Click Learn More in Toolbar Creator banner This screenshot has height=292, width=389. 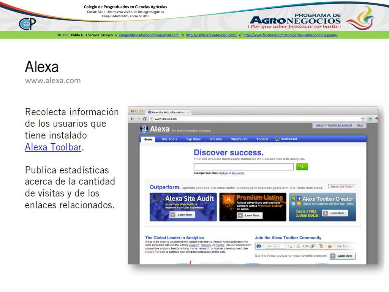click(x=335, y=213)
